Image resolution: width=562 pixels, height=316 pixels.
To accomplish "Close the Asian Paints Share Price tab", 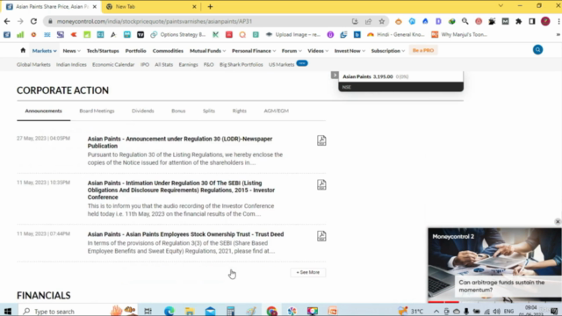I will [95, 6].
